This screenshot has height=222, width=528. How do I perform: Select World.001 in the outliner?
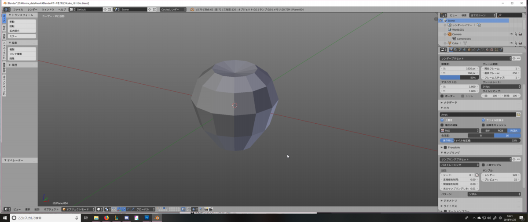(458, 29)
